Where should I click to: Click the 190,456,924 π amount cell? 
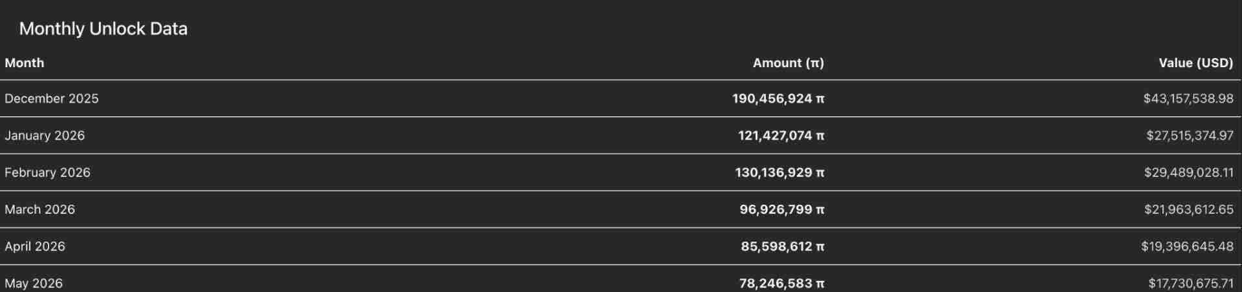(x=778, y=99)
